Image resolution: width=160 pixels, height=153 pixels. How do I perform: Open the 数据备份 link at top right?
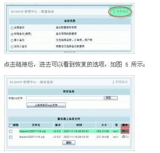pyautogui.click(x=122, y=82)
